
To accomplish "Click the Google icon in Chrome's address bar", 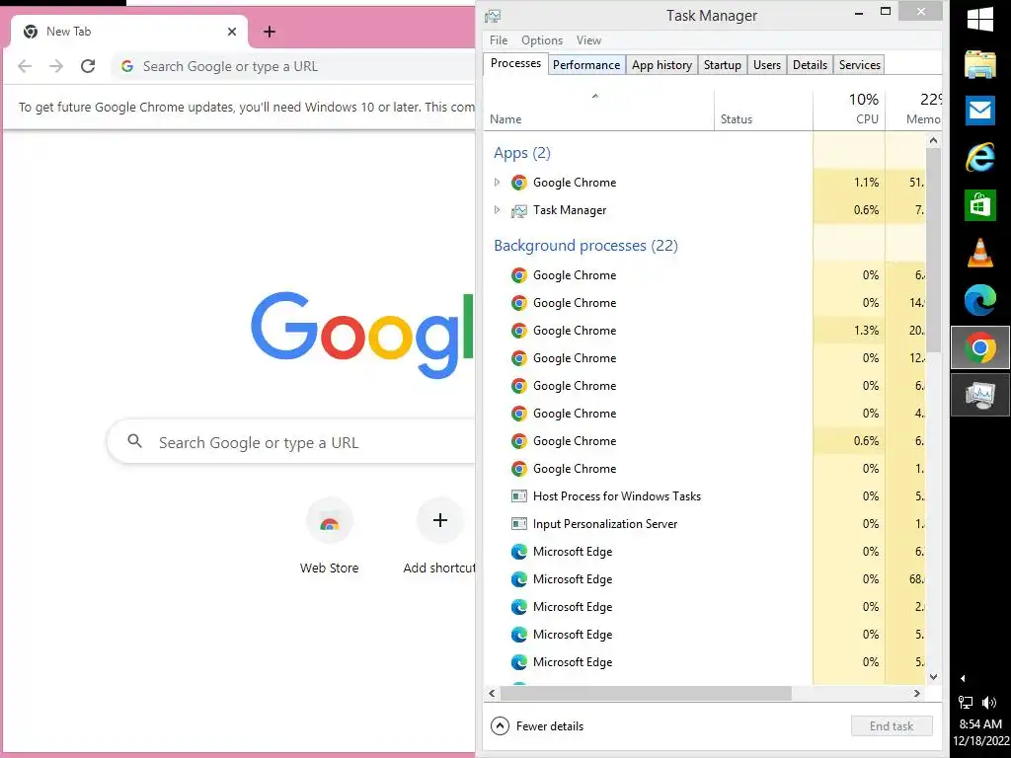I will 127,66.
